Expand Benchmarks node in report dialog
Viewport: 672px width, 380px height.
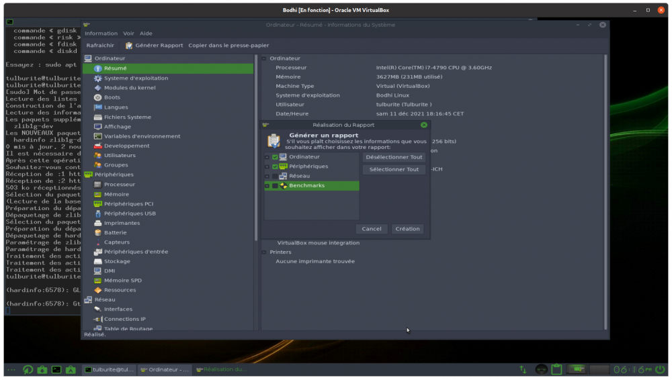click(x=267, y=186)
